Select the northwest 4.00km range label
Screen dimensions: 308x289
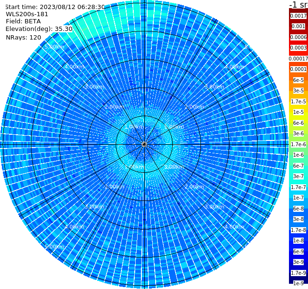pyautogui.click(x=74, y=67)
